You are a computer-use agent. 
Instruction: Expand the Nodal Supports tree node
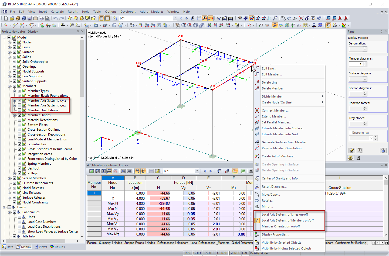click(9, 71)
